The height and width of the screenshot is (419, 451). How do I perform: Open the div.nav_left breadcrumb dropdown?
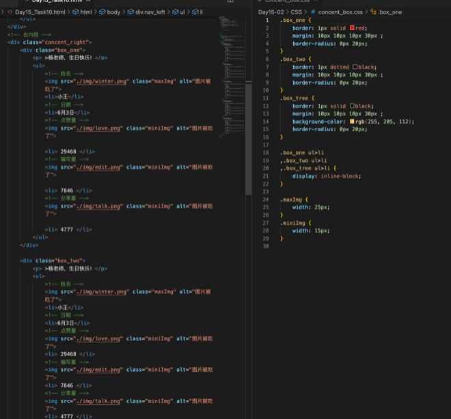150,12
